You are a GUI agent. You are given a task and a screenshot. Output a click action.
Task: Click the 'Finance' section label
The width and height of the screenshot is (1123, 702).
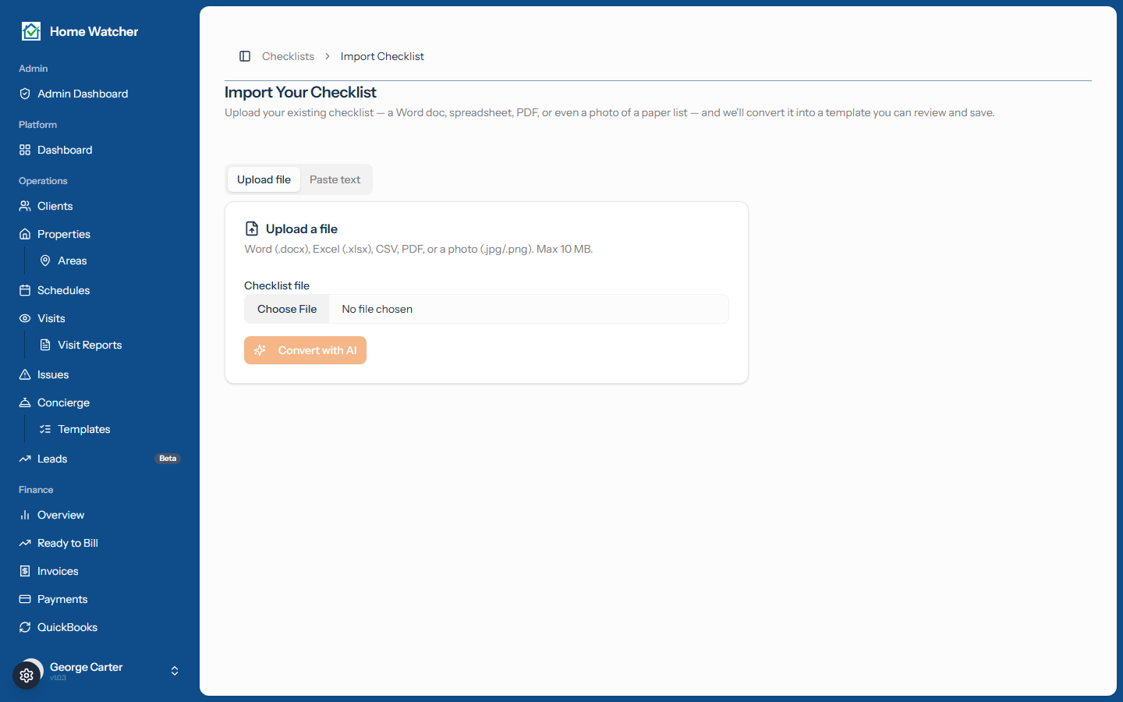point(36,490)
